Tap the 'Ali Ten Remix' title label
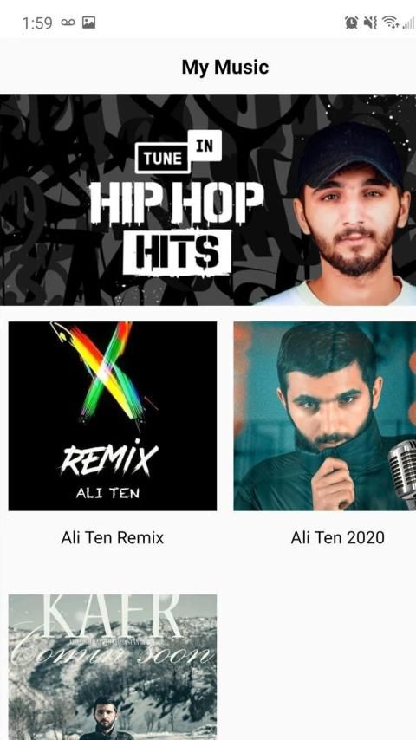This screenshot has width=416, height=740. point(113,537)
